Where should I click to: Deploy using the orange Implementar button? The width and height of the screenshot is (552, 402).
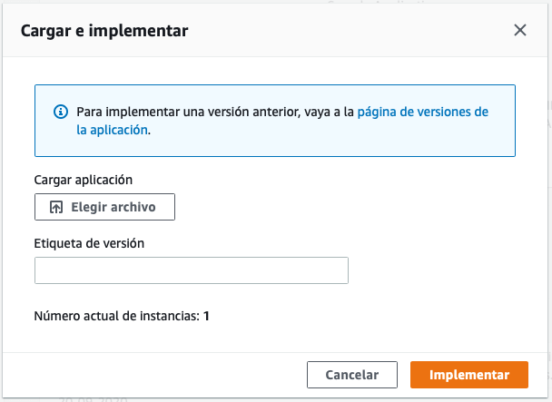(469, 375)
